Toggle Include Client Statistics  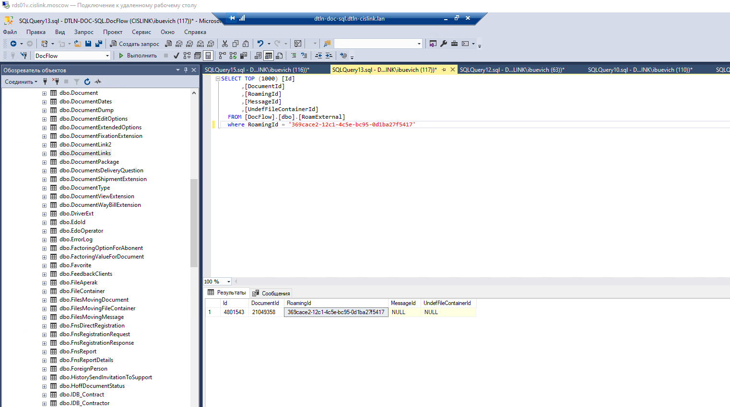pos(244,56)
